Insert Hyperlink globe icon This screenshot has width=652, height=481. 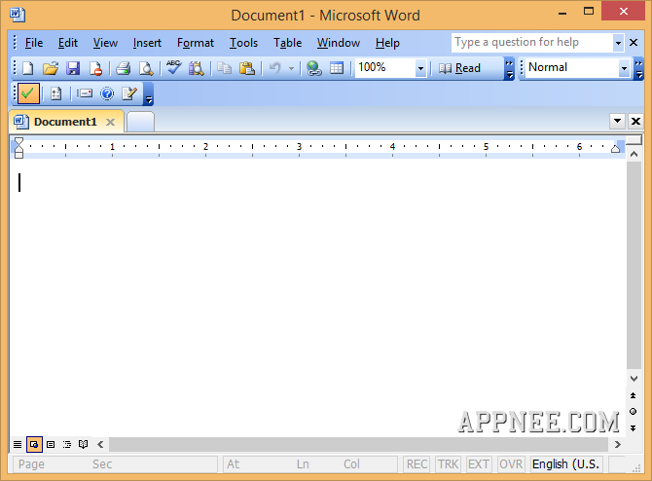314,68
